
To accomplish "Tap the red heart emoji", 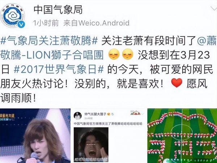I will click(x=176, y=83).
